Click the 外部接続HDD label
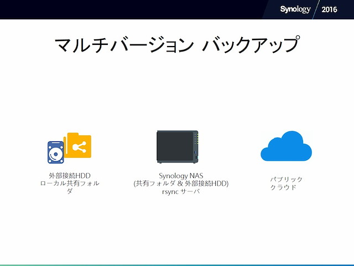The image size is (354, 266). [70, 176]
